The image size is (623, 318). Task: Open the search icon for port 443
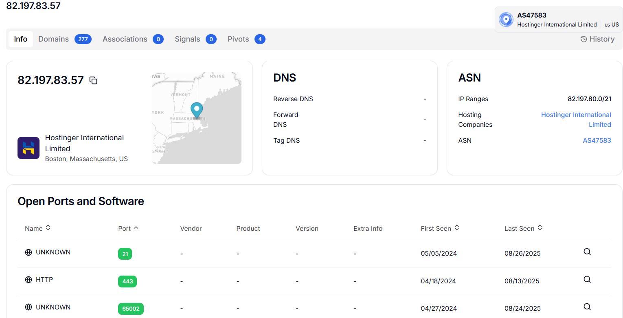coord(587,280)
